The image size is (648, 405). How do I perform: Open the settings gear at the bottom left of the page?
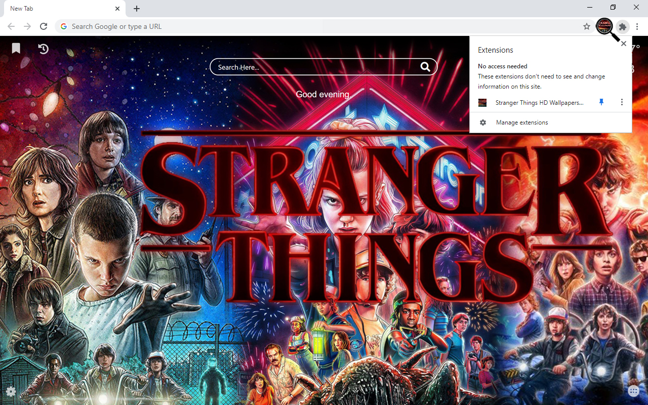point(11,391)
